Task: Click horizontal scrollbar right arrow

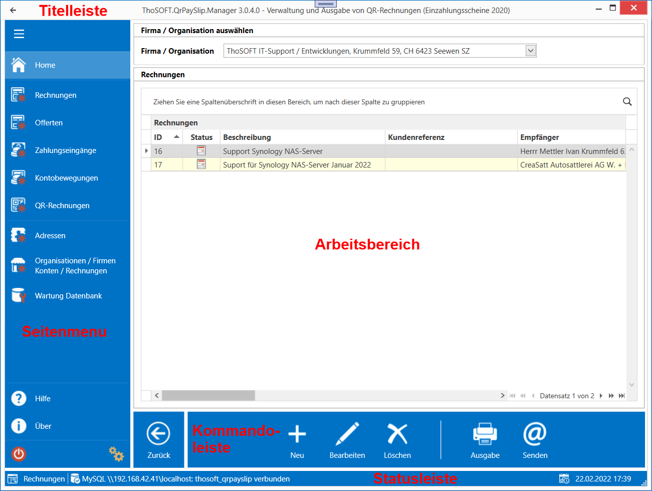Action: 503,396
